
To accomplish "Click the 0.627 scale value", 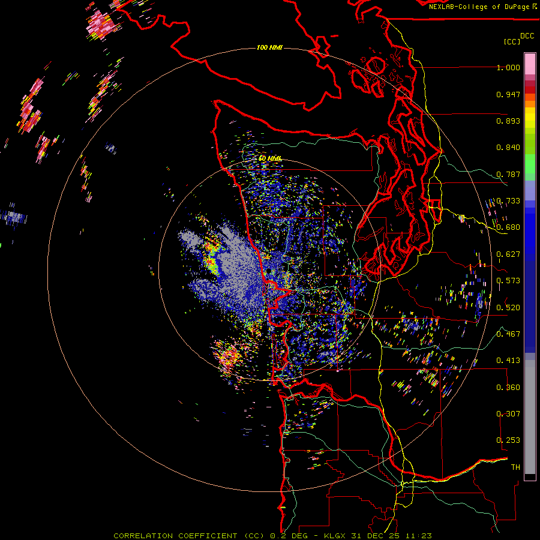I will (x=508, y=254).
